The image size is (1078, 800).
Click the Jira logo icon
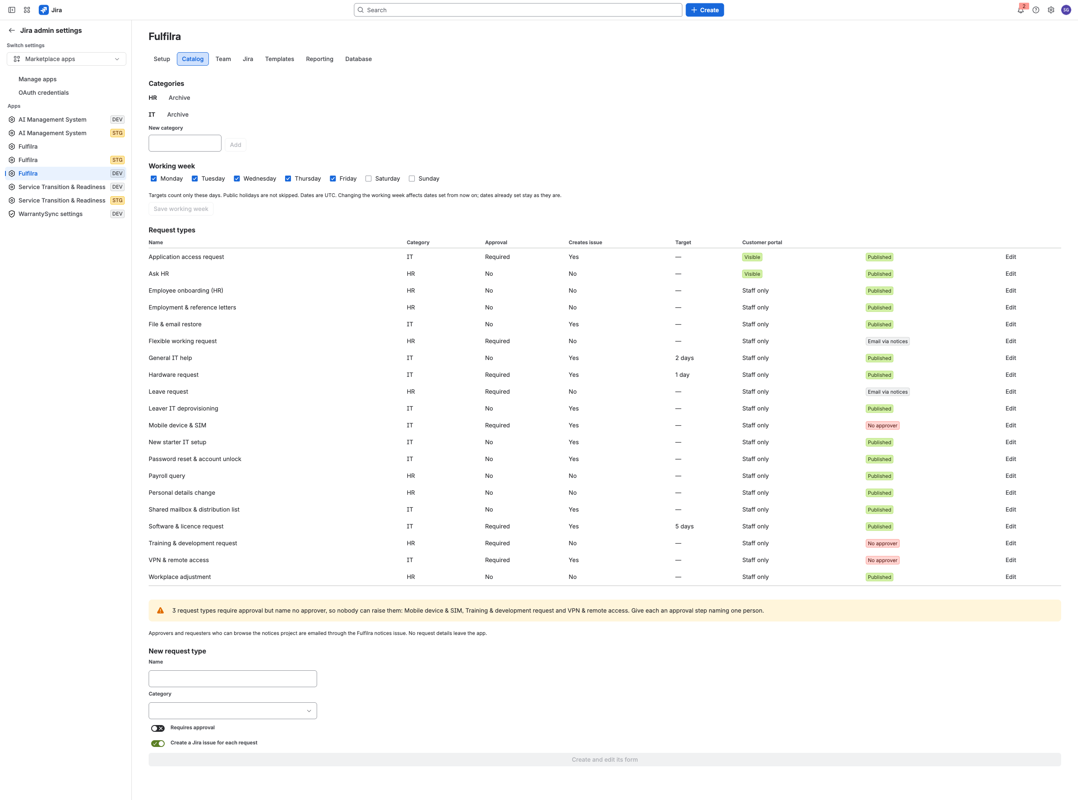click(44, 10)
